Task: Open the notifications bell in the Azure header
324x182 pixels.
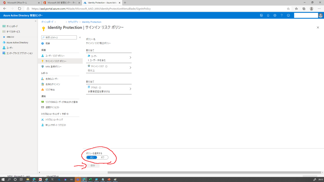Action: coord(268,15)
